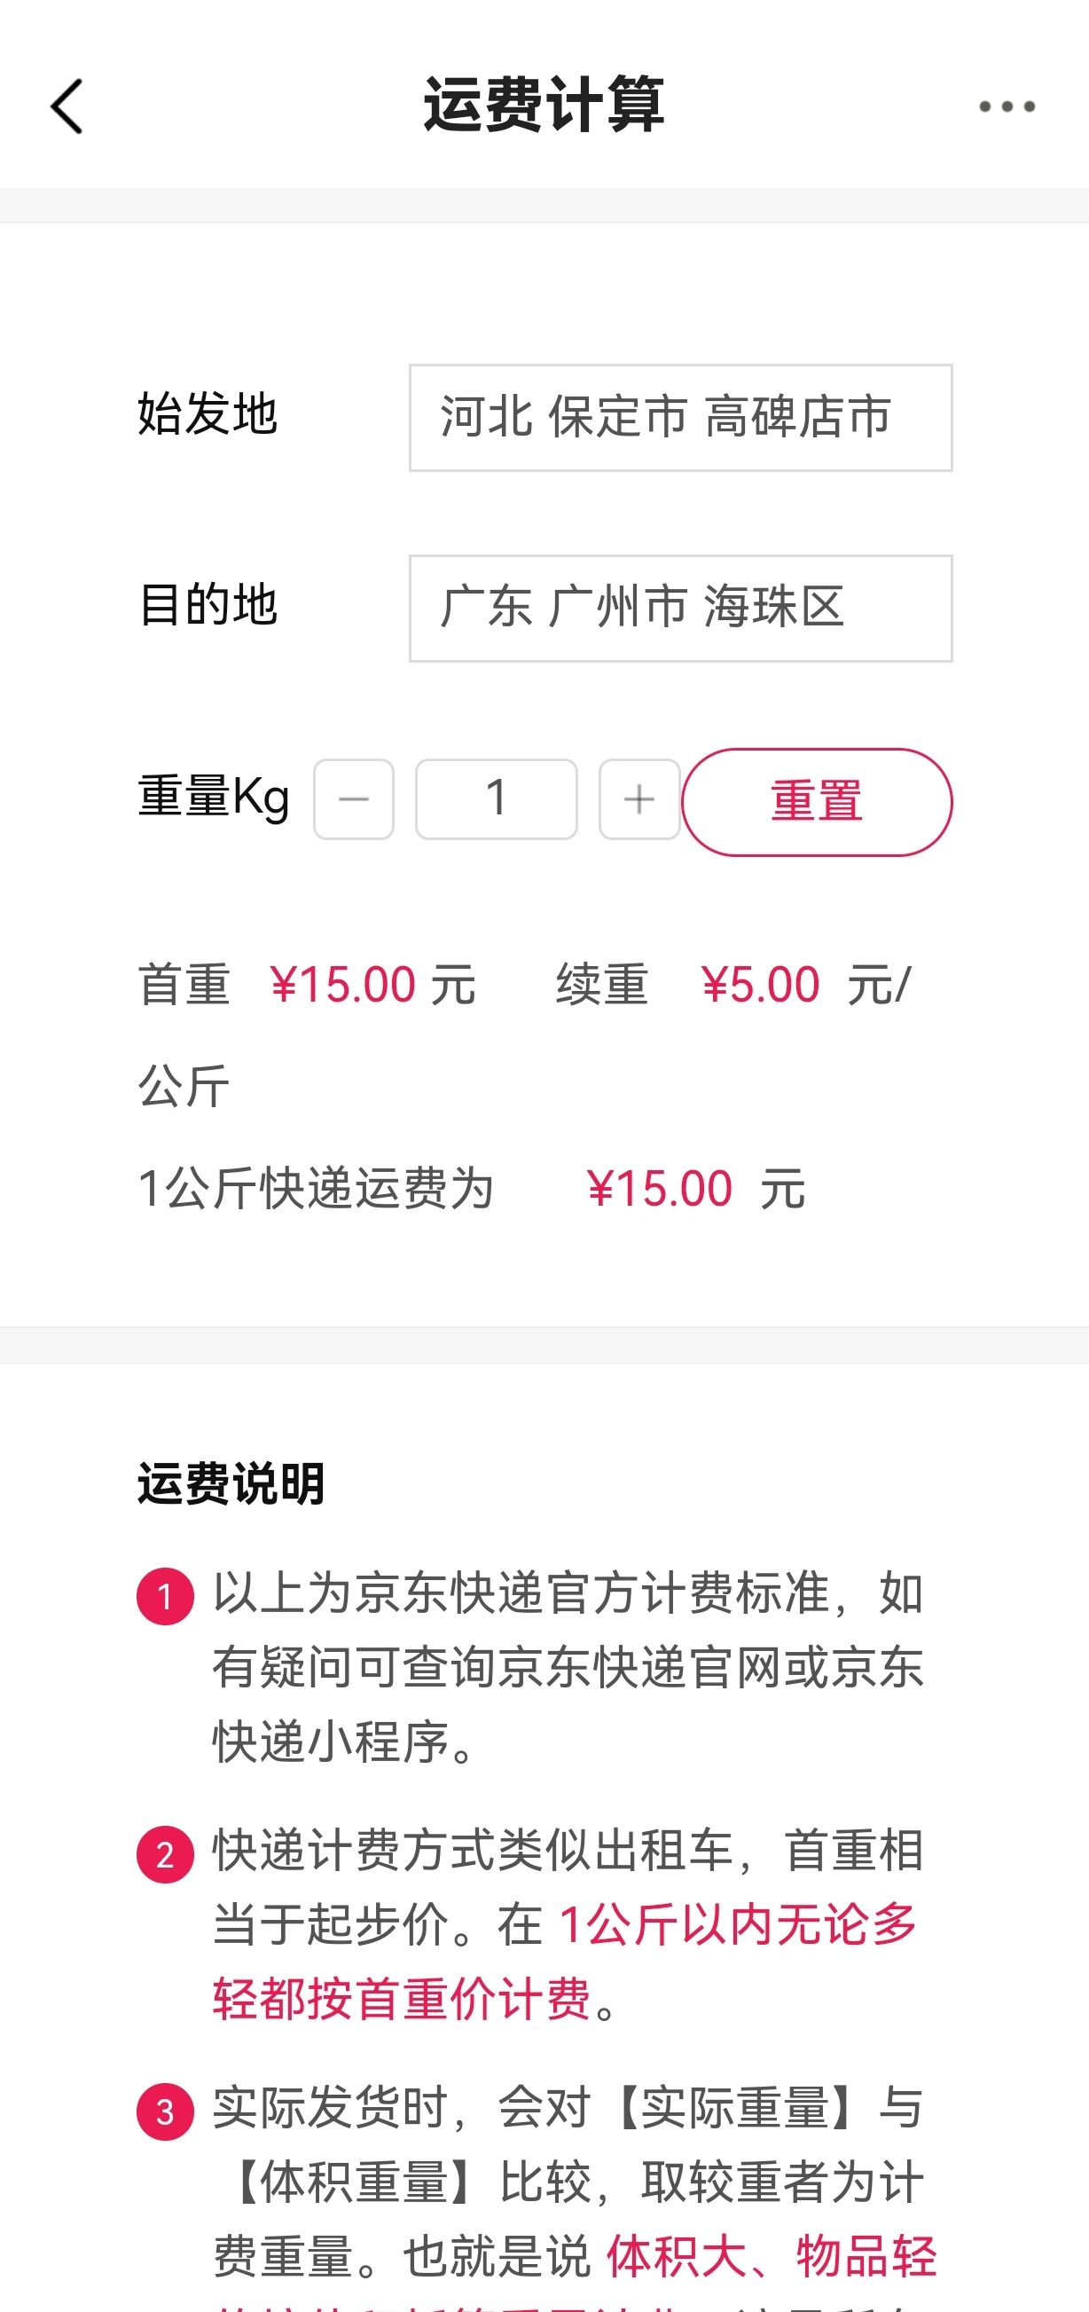
Task: Tap the 目的地 label
Action: click(208, 604)
